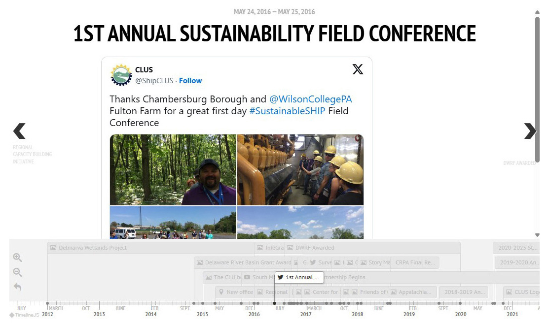Go to the previous slide arrow
The image size is (549, 323).
click(19, 131)
